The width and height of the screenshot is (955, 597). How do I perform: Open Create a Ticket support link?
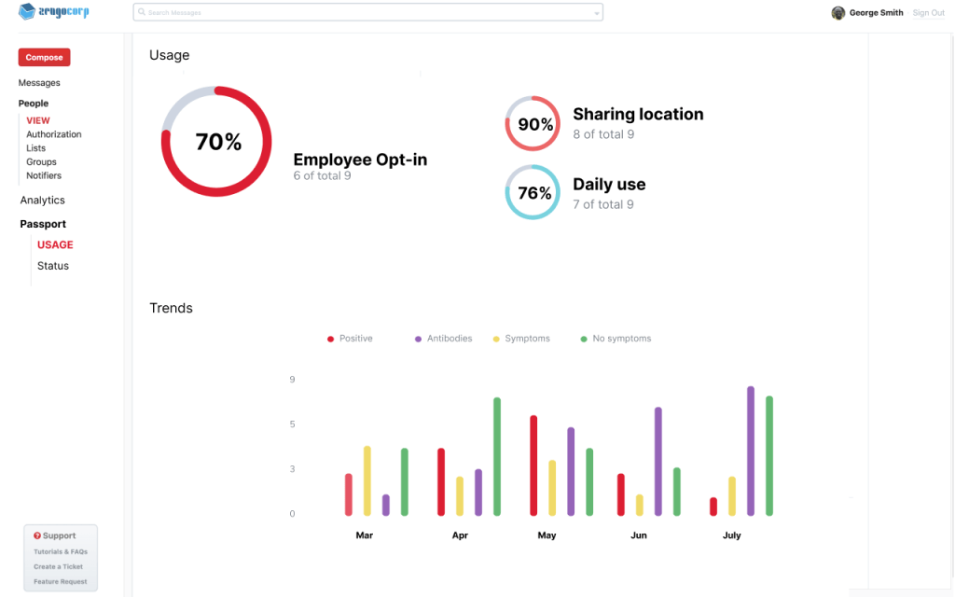[x=59, y=567]
